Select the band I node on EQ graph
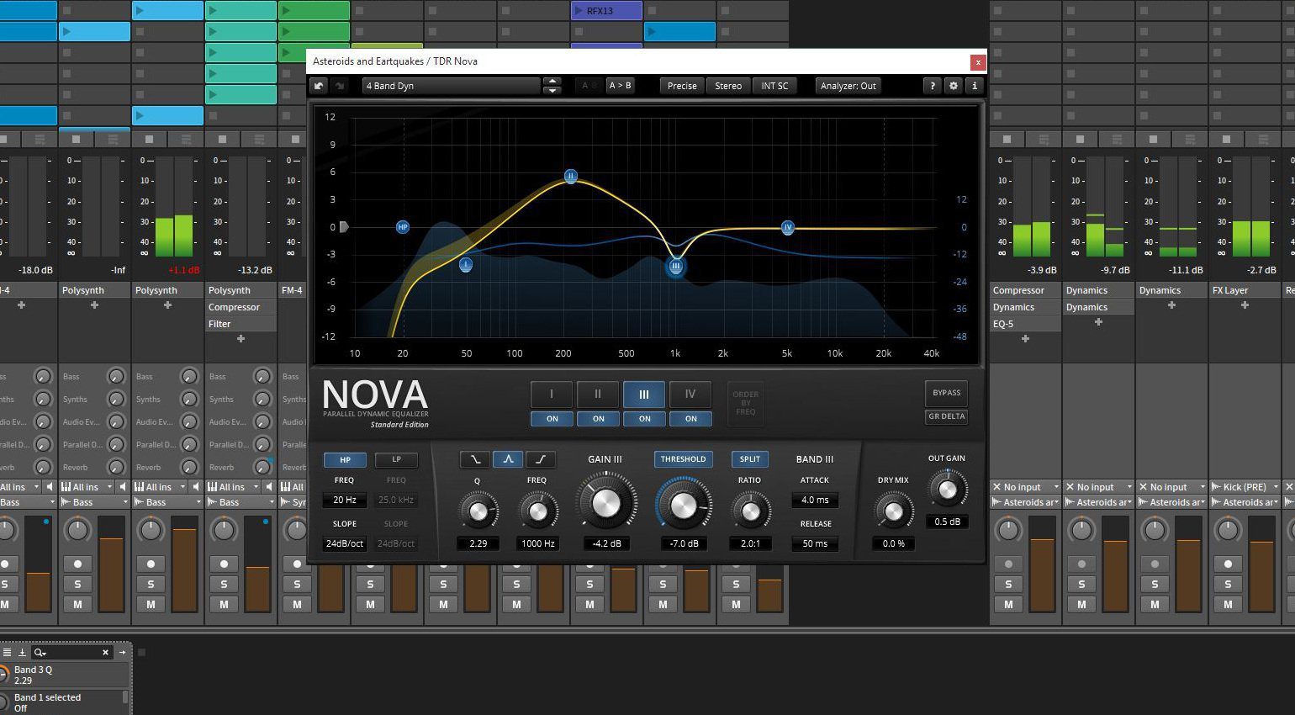Image resolution: width=1295 pixels, height=715 pixels. (x=465, y=265)
